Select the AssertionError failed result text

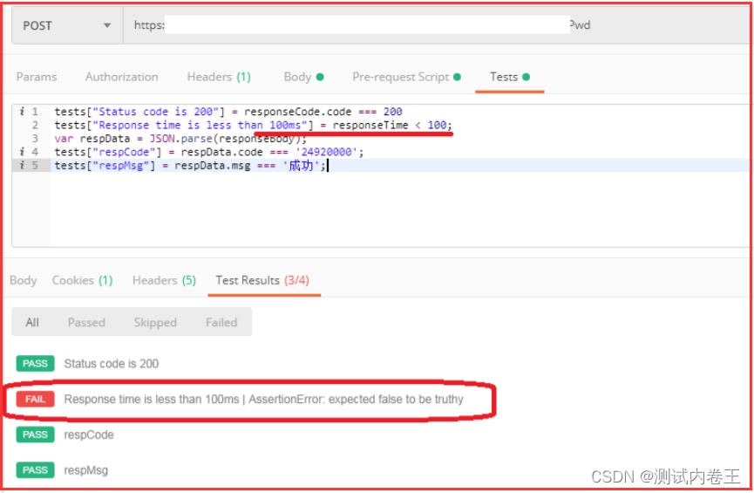tap(263, 399)
